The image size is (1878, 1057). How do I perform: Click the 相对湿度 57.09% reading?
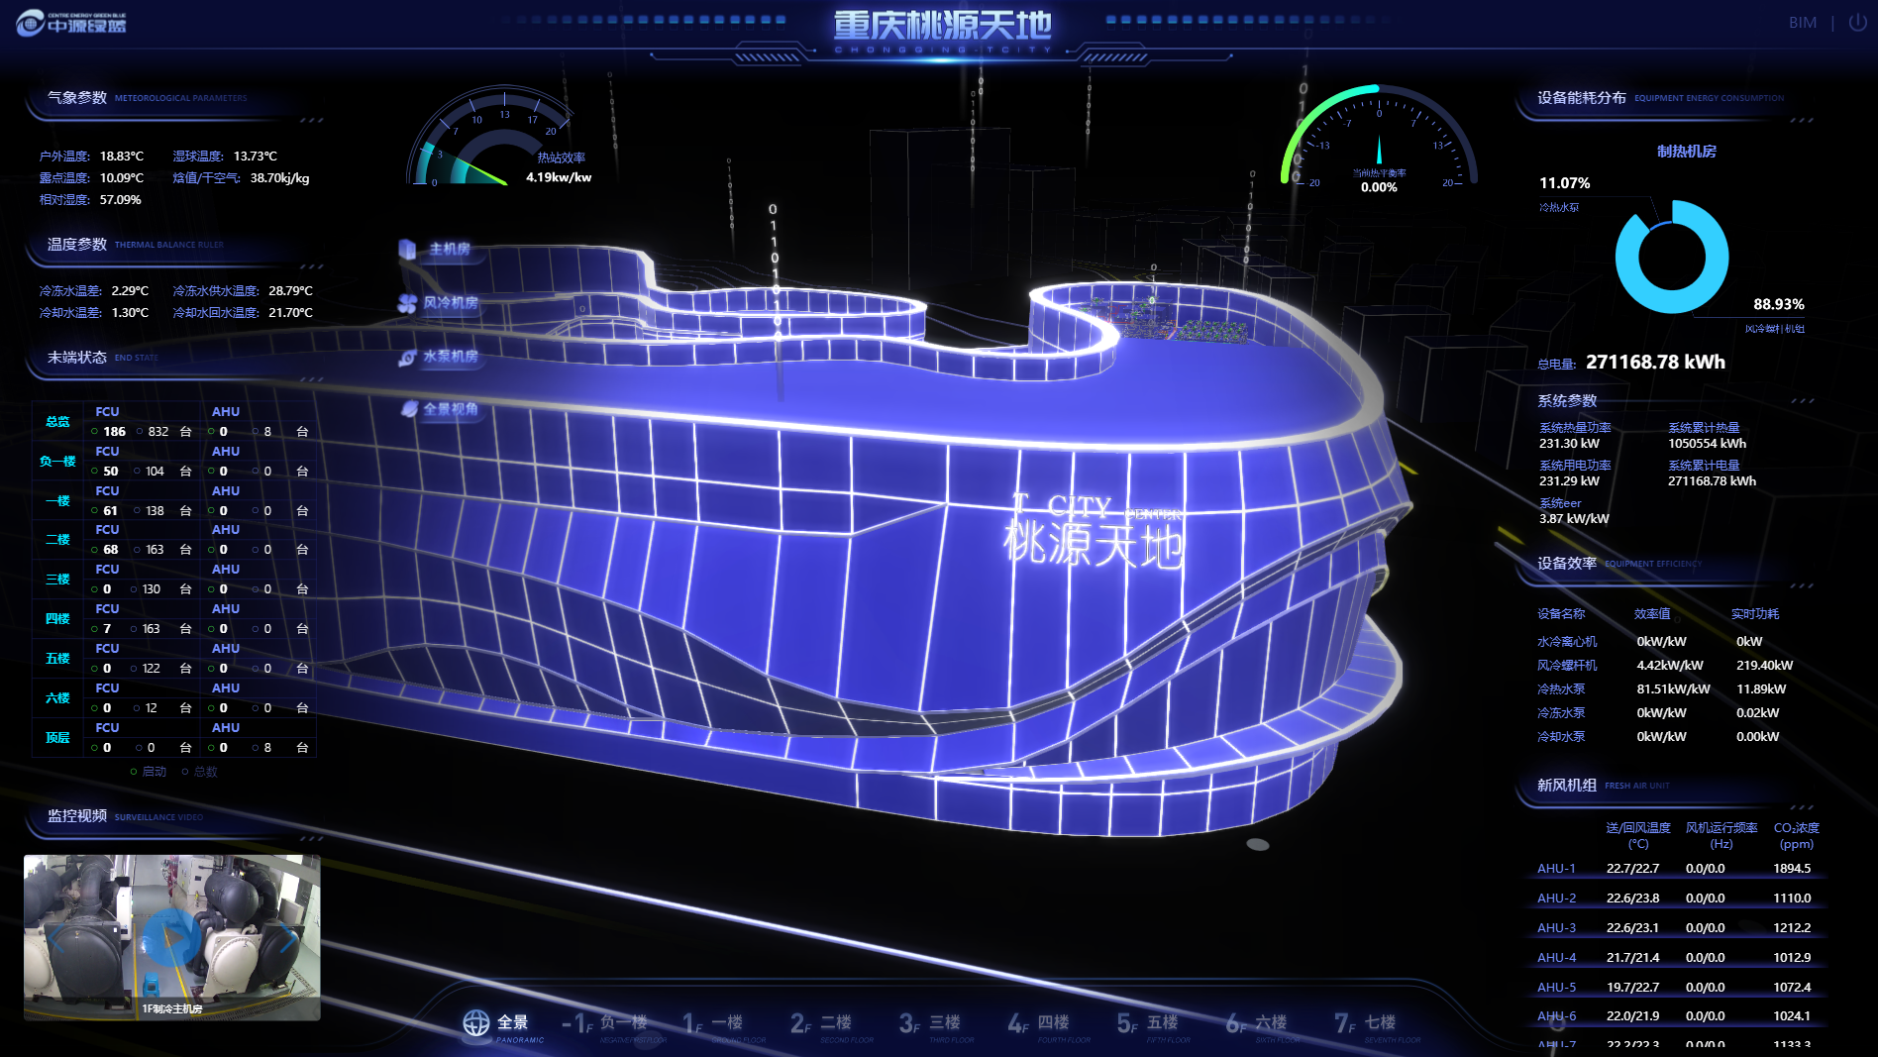pos(90,200)
